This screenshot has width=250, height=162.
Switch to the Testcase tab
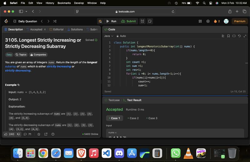click(x=112, y=100)
